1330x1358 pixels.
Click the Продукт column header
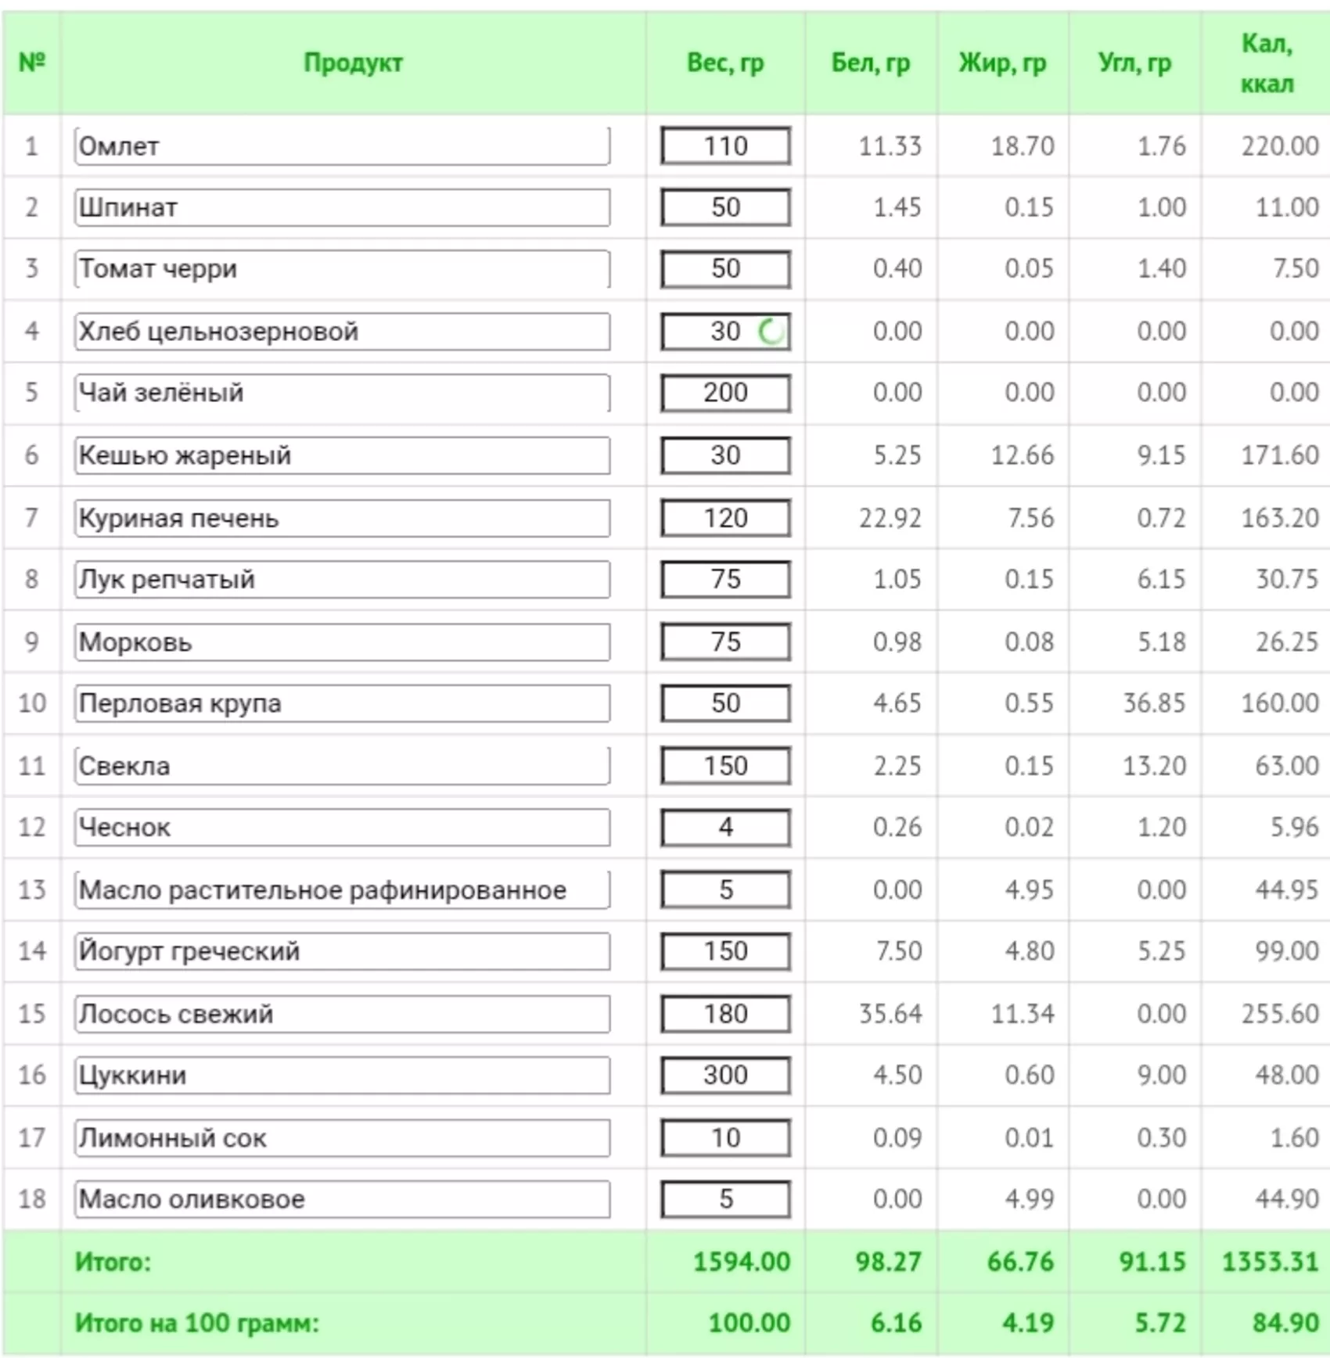click(353, 63)
